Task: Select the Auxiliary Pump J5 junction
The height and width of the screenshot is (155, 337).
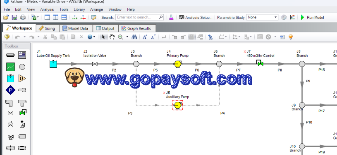Action: pyautogui.click(x=177, y=105)
